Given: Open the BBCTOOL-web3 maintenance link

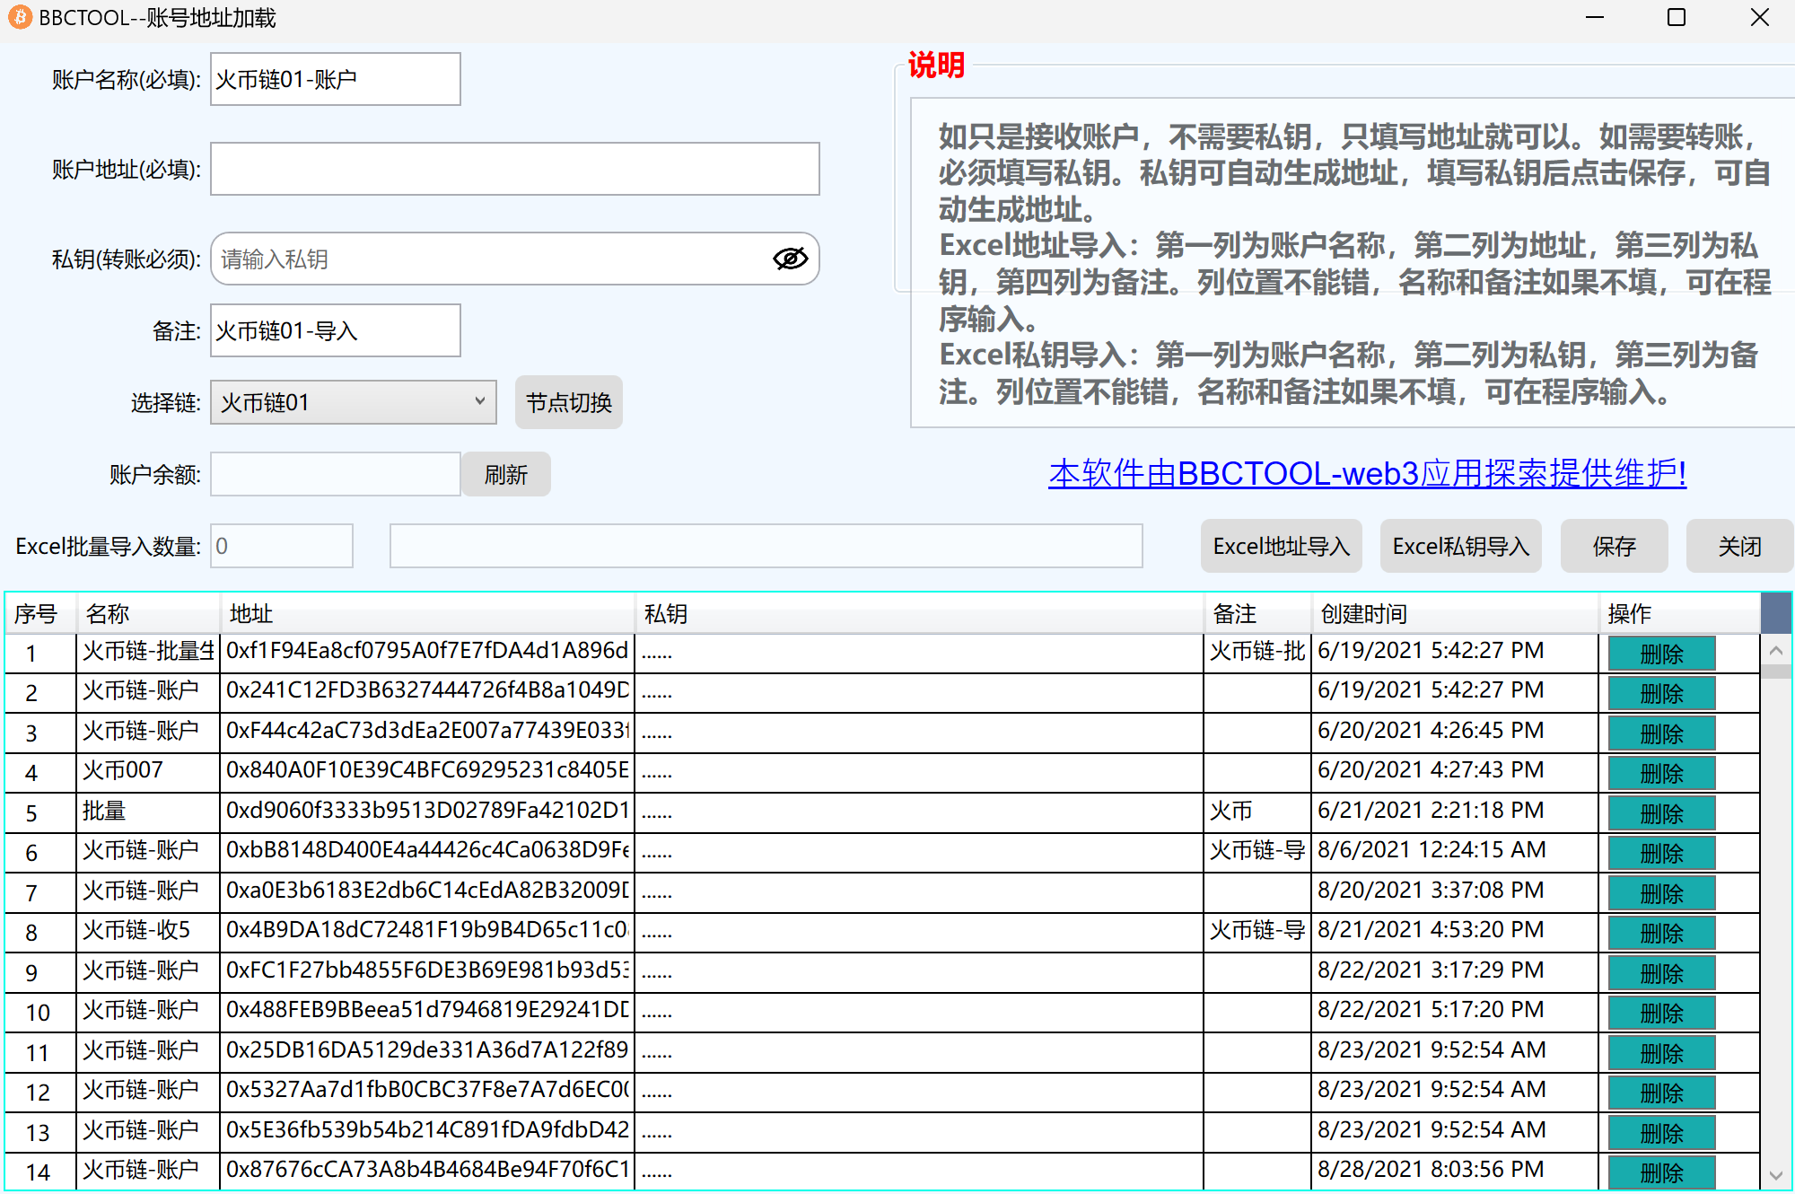Looking at the screenshot, I should (x=1367, y=473).
